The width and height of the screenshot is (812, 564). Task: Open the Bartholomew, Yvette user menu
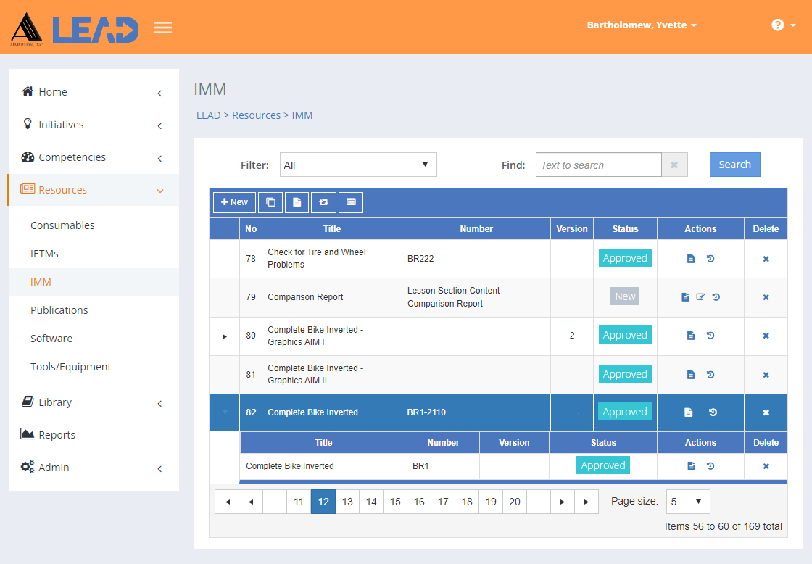642,25
